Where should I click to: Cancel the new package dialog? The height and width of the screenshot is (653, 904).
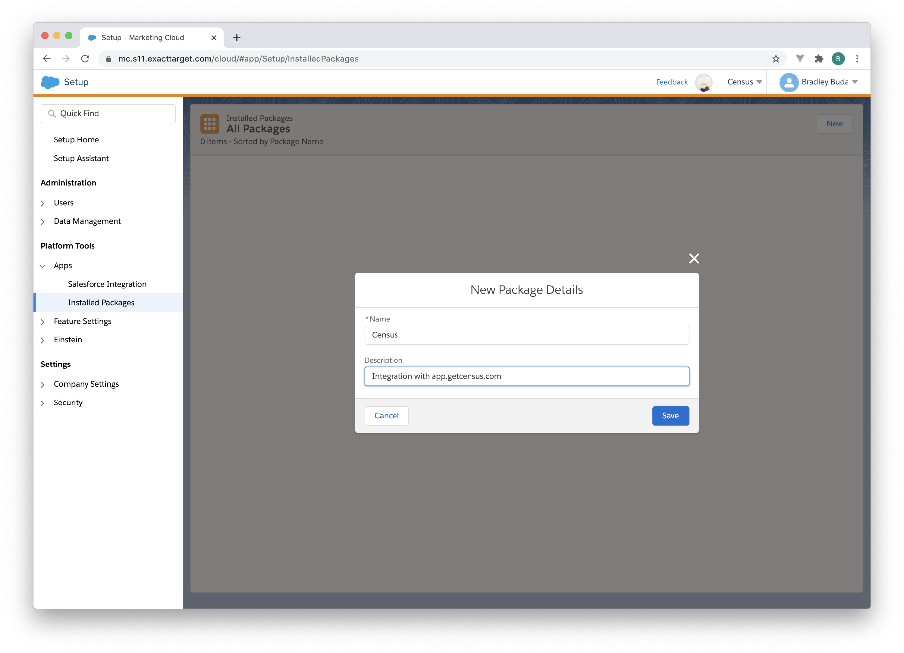pyautogui.click(x=386, y=416)
